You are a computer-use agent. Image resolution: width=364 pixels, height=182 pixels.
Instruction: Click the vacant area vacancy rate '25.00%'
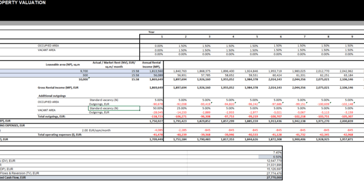[x=183, y=108]
